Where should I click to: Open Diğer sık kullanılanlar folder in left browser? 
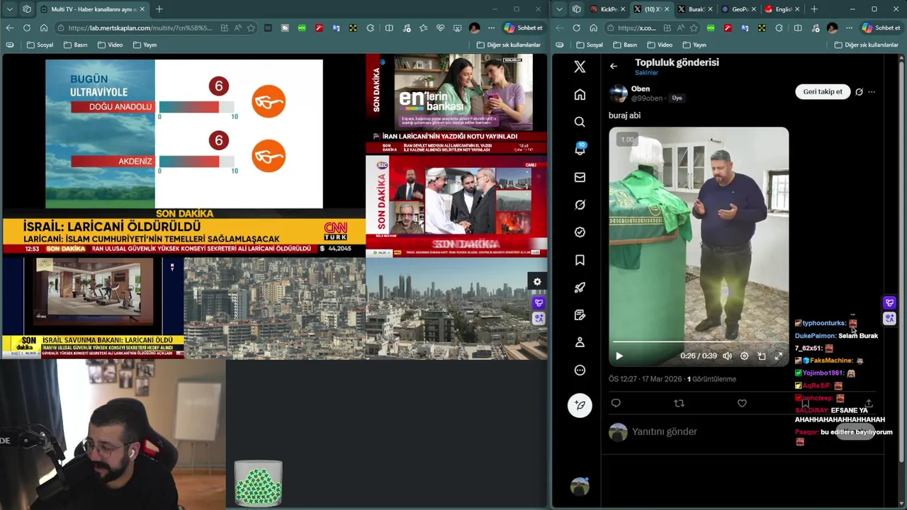tap(509, 45)
